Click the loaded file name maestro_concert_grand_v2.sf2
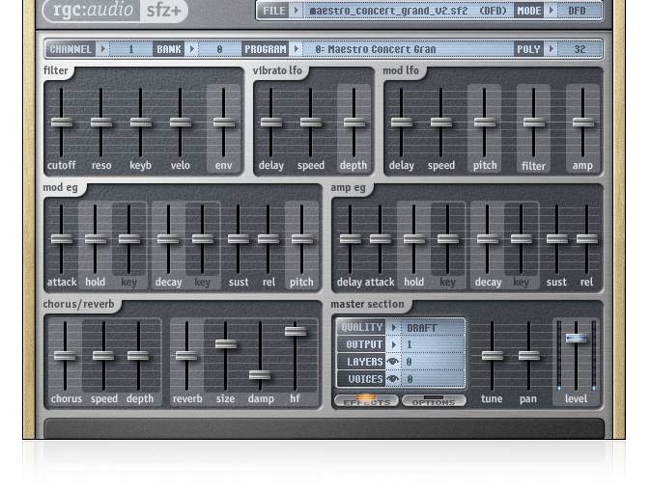The width and height of the screenshot is (651, 490). (x=388, y=11)
